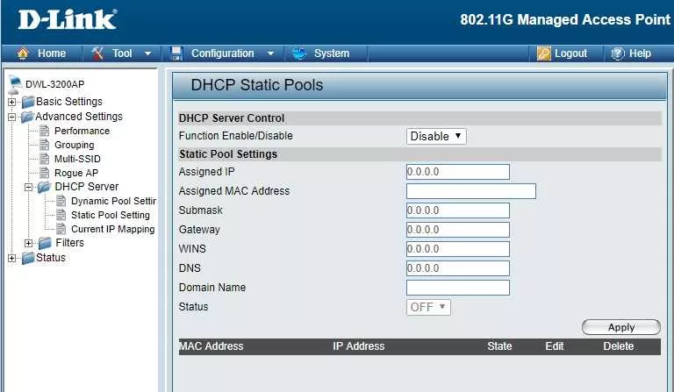Screen dimensions: 674x392
Task: Click the Static Pool Setting page icon
Action: tap(61, 215)
